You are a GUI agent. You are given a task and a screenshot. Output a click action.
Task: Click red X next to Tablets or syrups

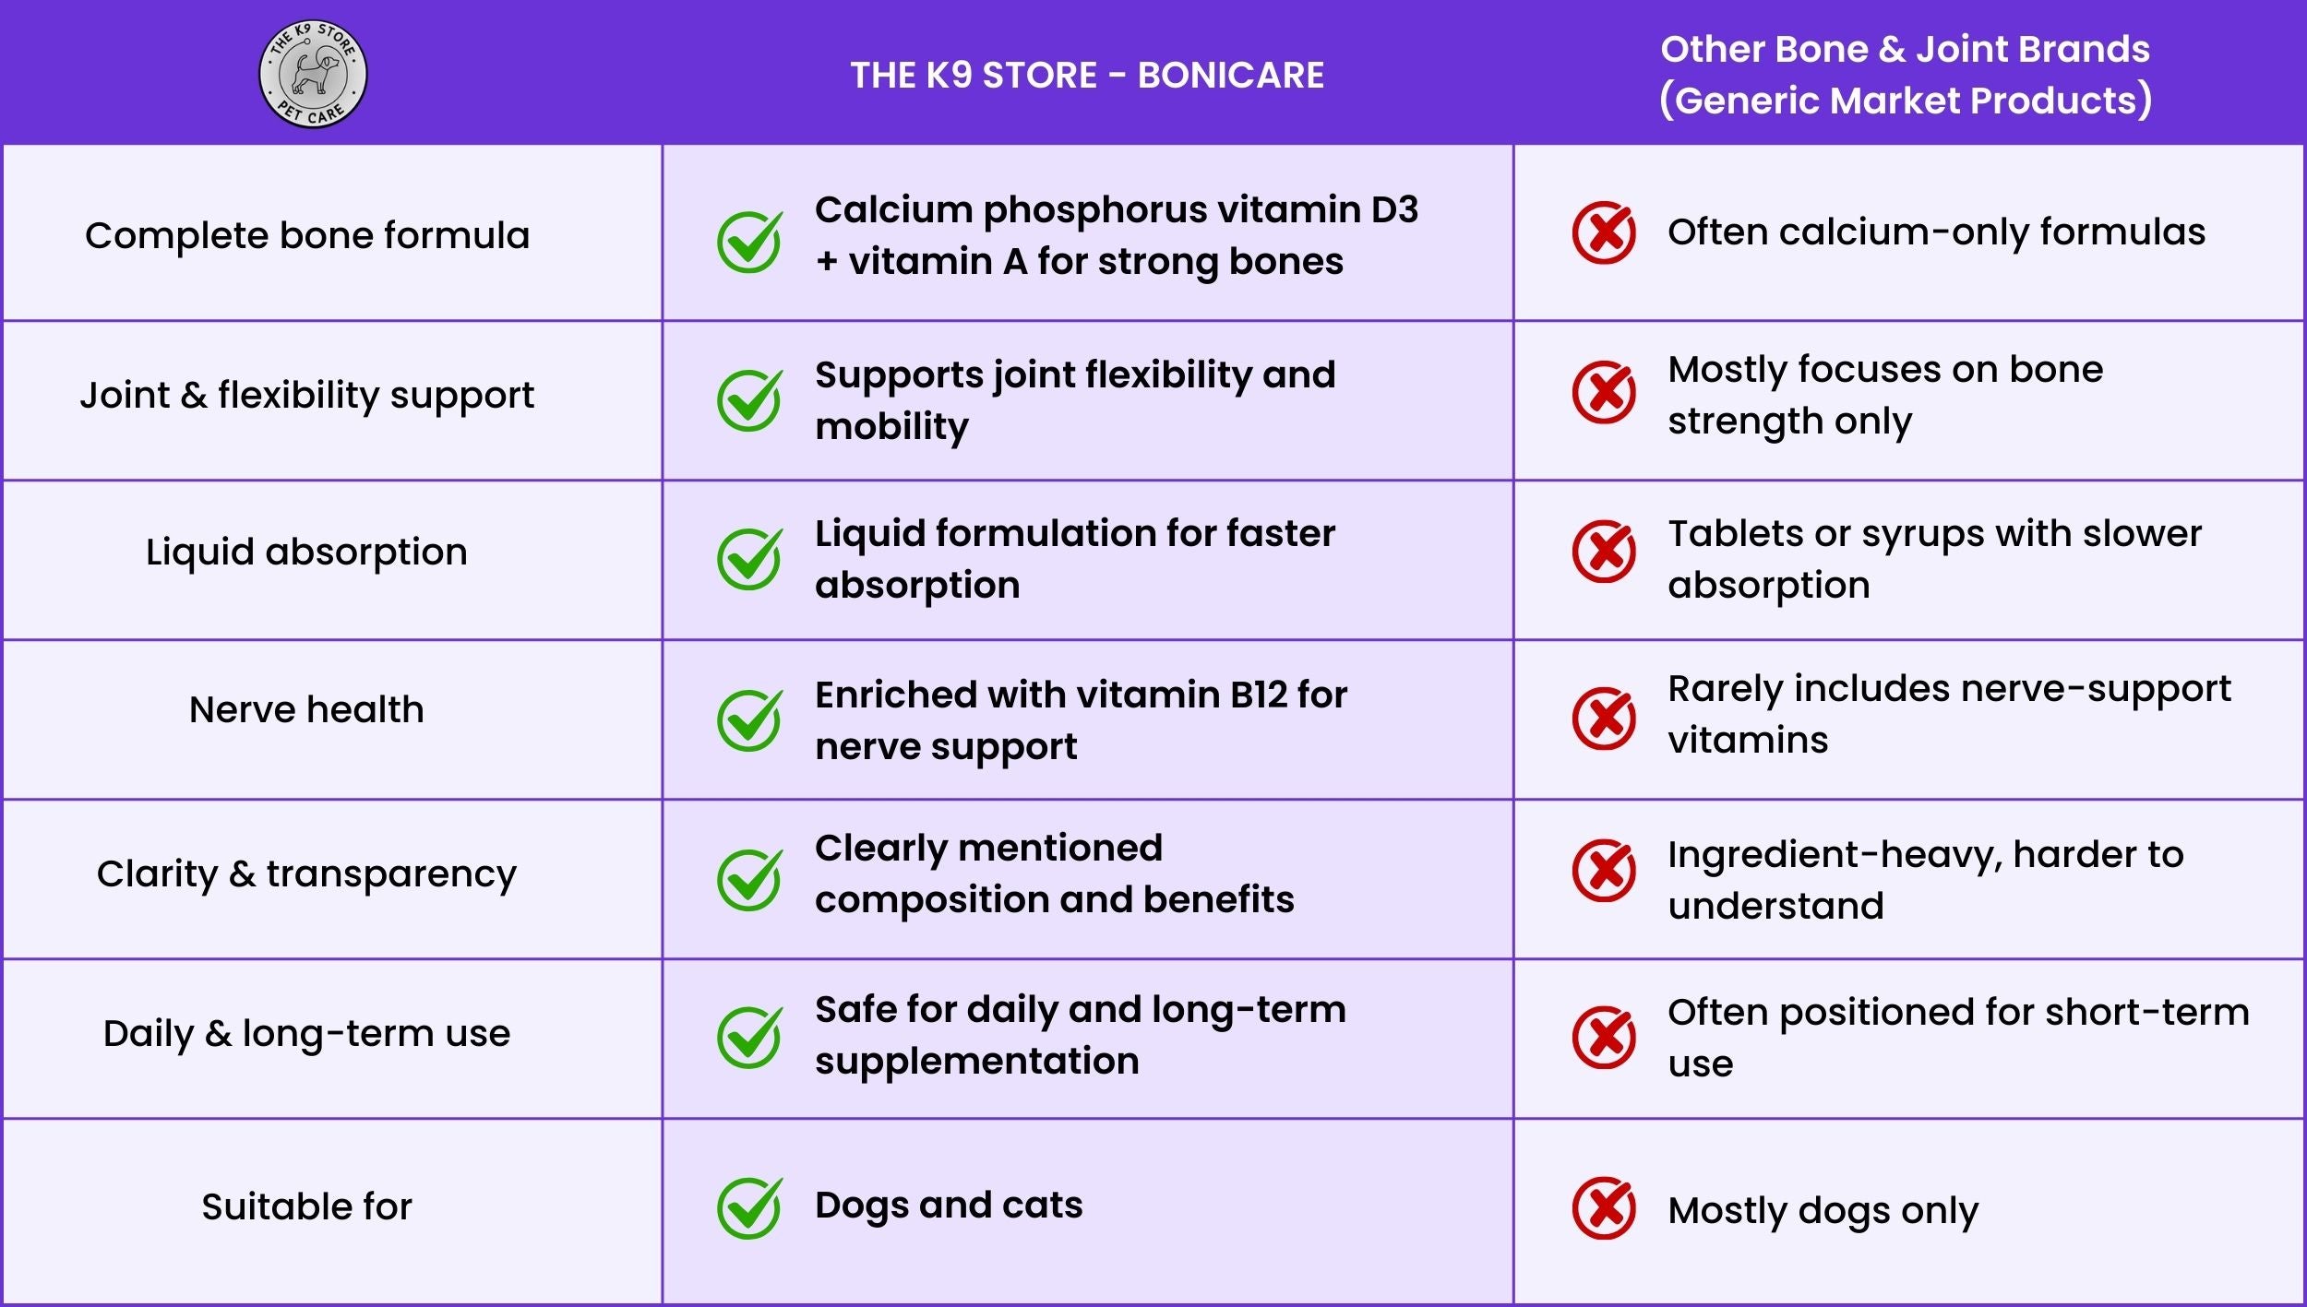pyautogui.click(x=1604, y=552)
